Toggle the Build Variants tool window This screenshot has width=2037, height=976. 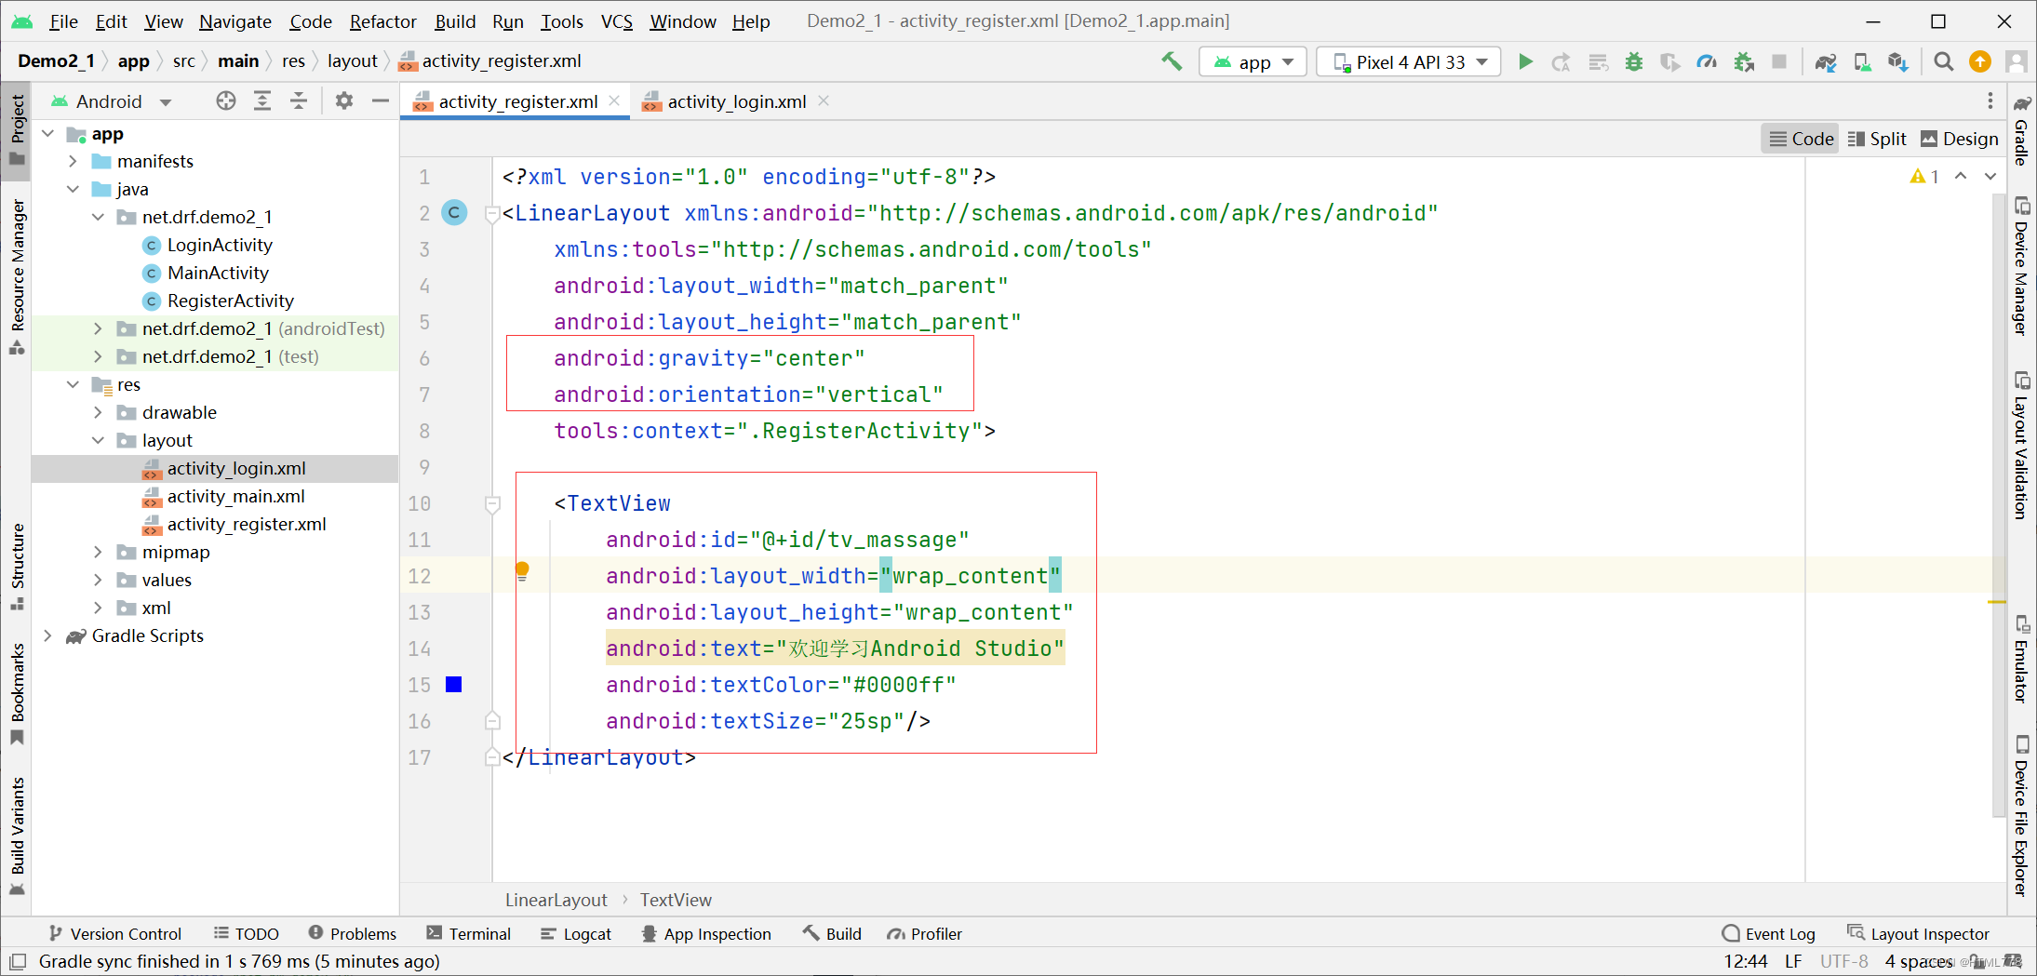click(17, 835)
